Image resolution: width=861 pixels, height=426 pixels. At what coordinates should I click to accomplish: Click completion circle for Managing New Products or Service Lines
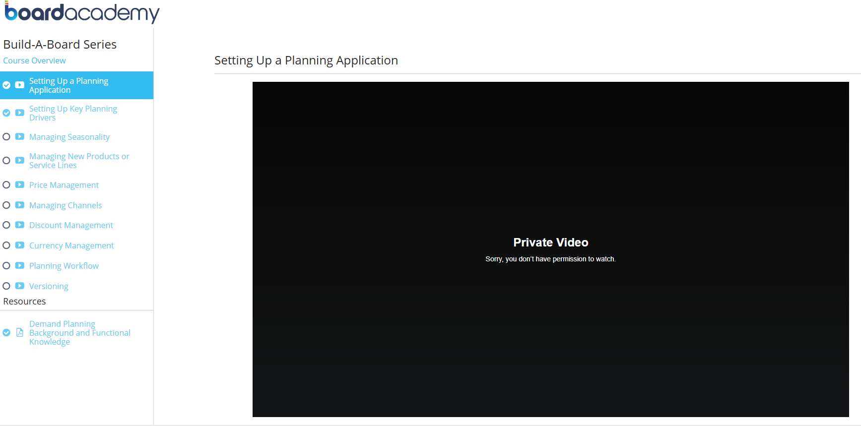pos(6,160)
